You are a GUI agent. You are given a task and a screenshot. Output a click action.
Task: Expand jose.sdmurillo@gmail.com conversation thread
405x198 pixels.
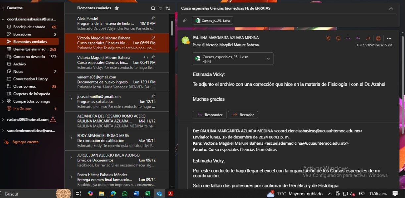71,99
